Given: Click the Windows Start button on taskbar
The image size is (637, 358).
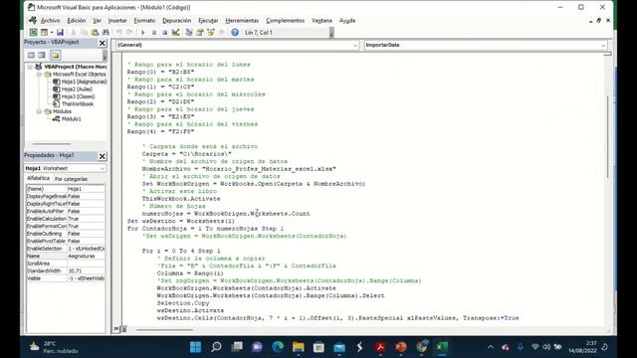Looking at the screenshot, I should 195,347.
